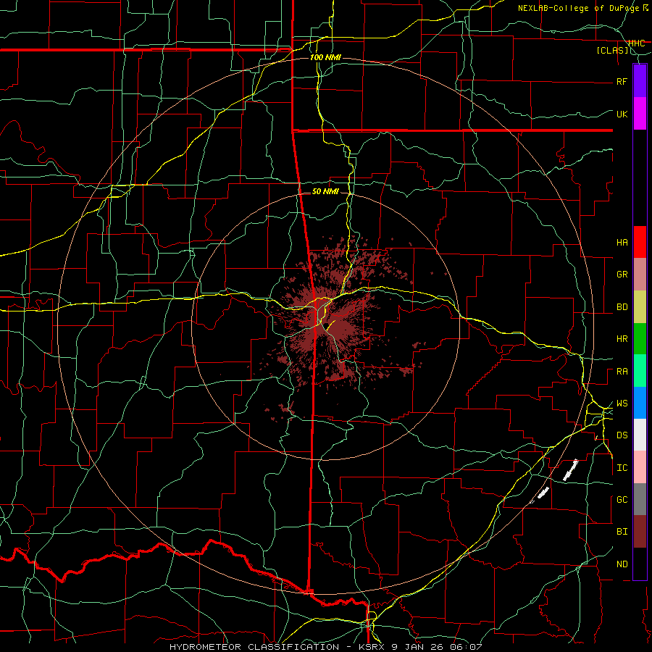The image size is (652, 652).
Task: Click the magenta UK color swatch
Action: [640, 114]
